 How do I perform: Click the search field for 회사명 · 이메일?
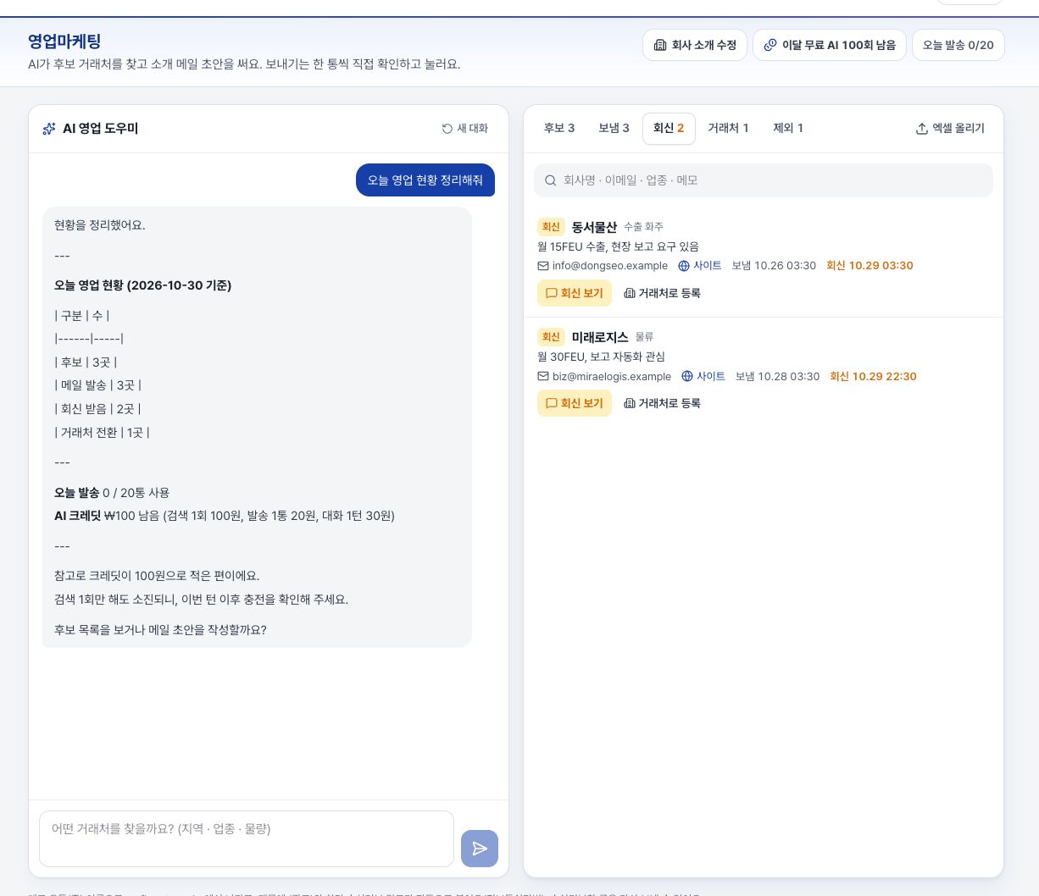click(x=764, y=180)
